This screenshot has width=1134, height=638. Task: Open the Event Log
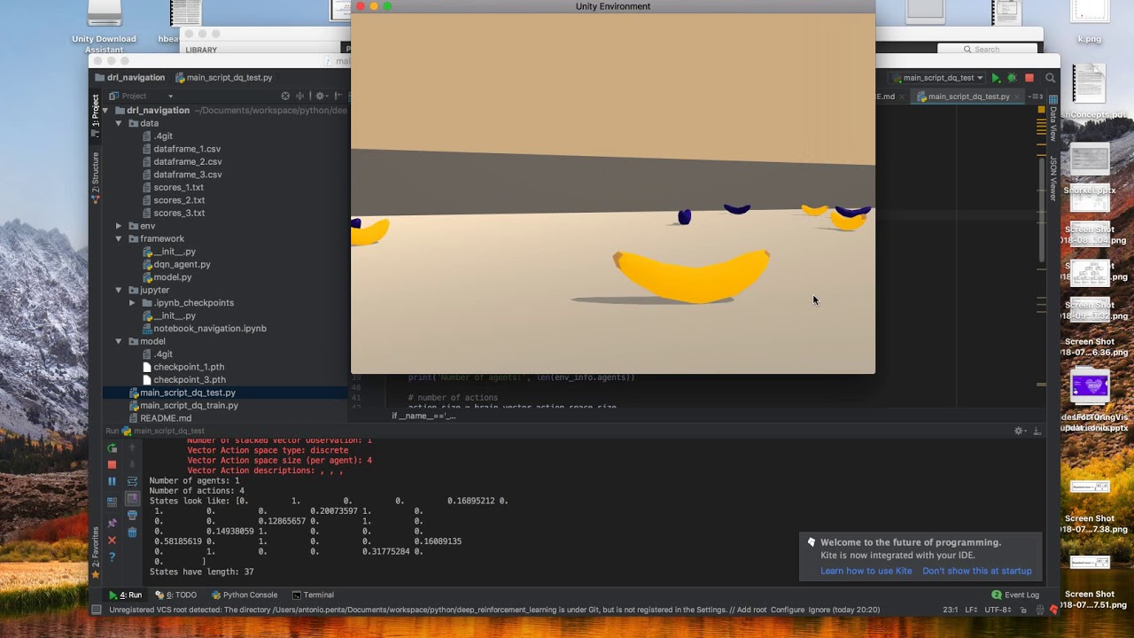tap(1015, 595)
